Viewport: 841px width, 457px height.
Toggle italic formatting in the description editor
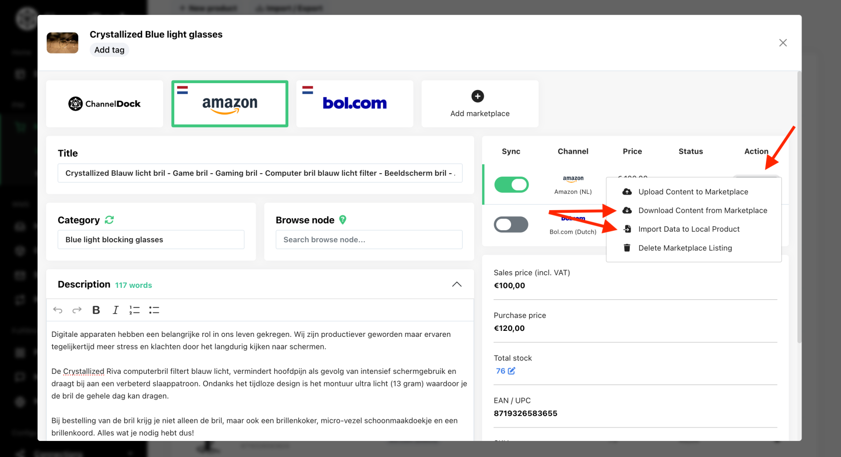(116, 310)
